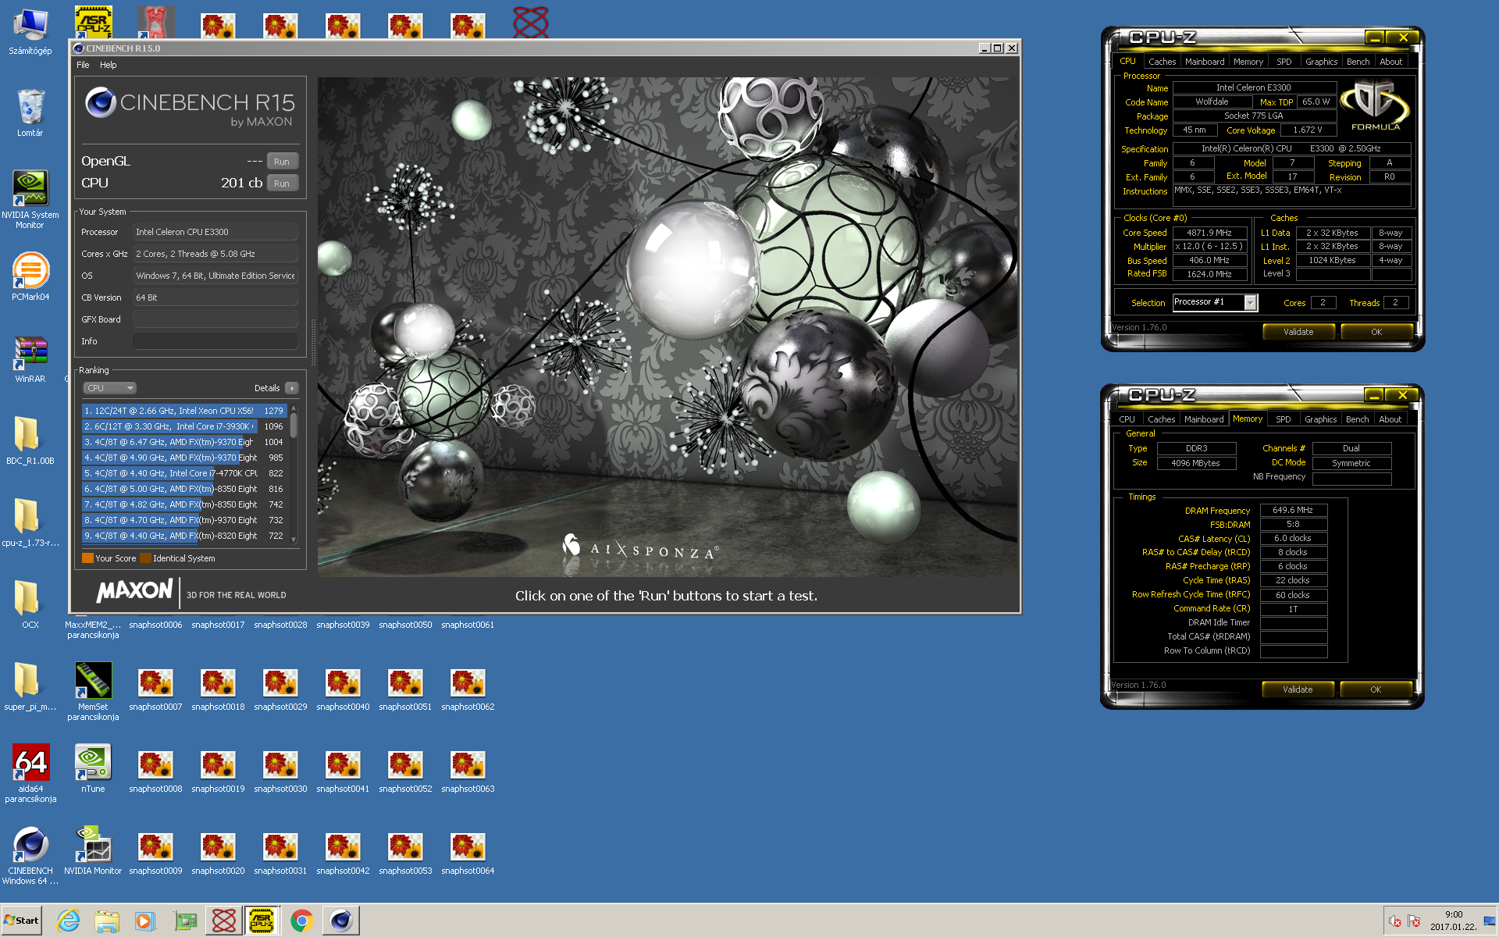The width and height of the screenshot is (1499, 937).
Task: Switch to Caches tab in upper CPU-Z
Action: click(x=1162, y=62)
